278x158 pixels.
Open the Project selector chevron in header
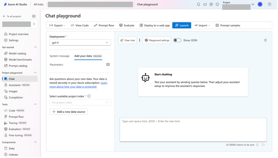click(x=253, y=4)
